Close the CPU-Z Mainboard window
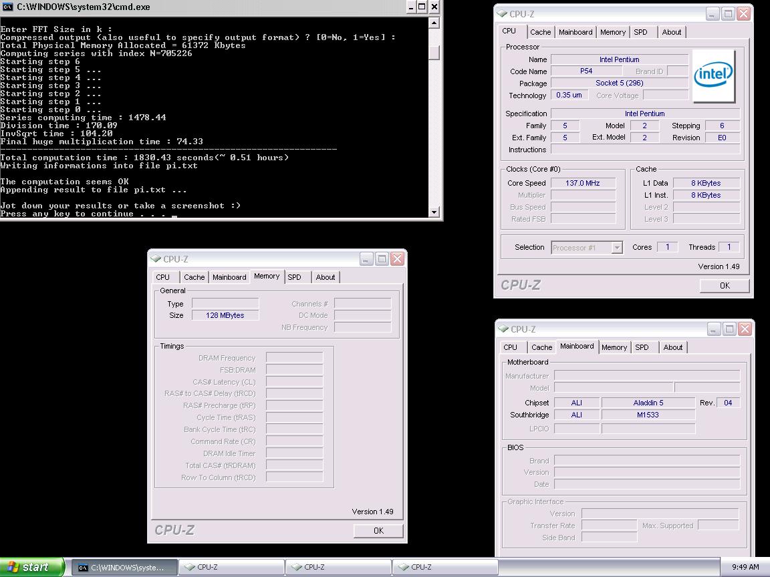The image size is (770, 577). coord(745,329)
